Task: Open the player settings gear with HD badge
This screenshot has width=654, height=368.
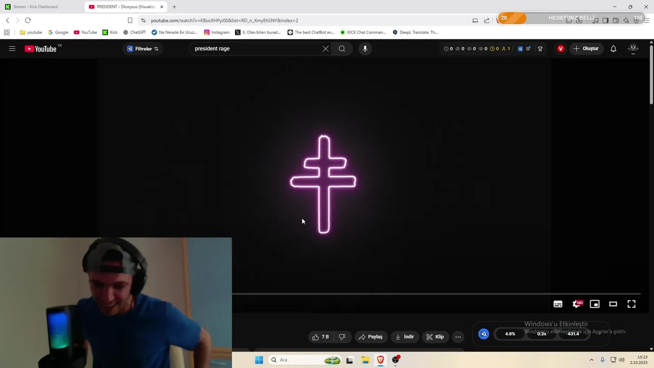Action: click(577, 304)
